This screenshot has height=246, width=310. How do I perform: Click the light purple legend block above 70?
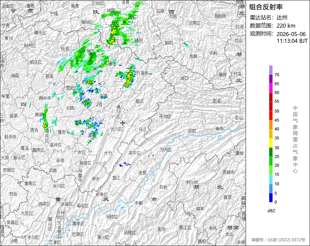[x=271, y=70]
